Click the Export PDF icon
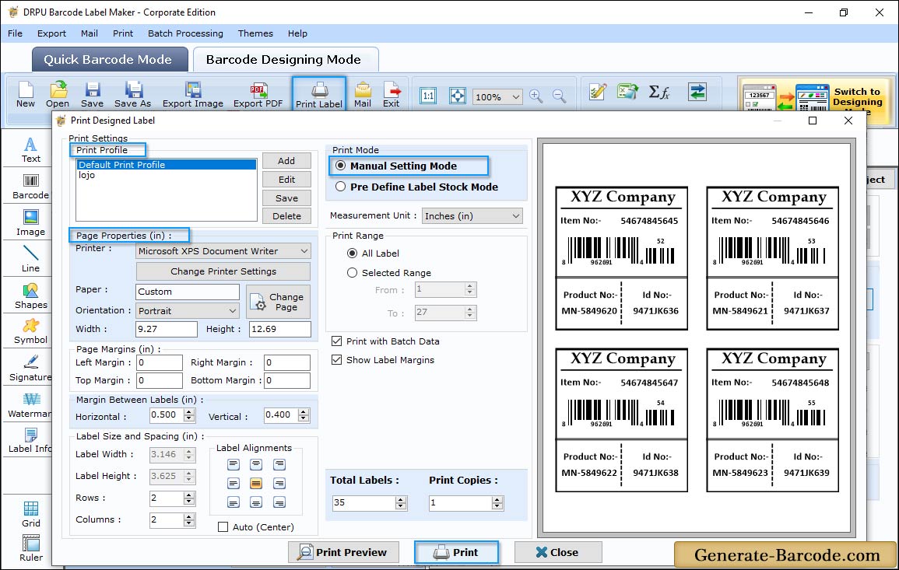Viewport: 899px width, 570px height. tap(258, 95)
